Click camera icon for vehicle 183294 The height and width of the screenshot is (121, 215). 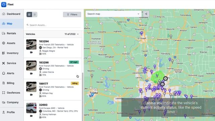(31, 52)
